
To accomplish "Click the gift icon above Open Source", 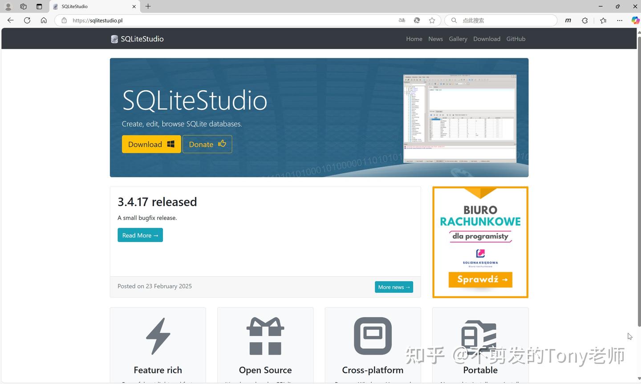I will pyautogui.click(x=265, y=336).
